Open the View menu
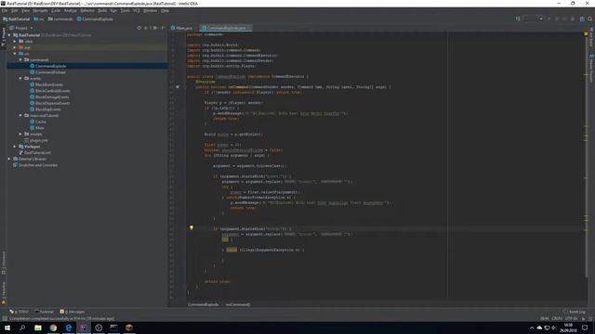595x334 pixels. (x=25, y=10)
